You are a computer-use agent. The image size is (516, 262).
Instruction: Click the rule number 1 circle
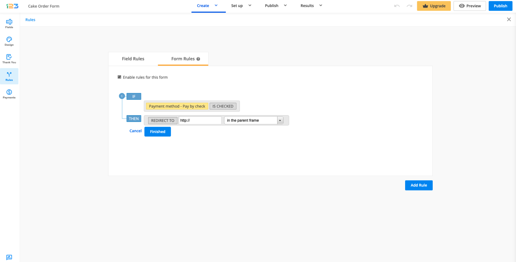[x=122, y=96]
